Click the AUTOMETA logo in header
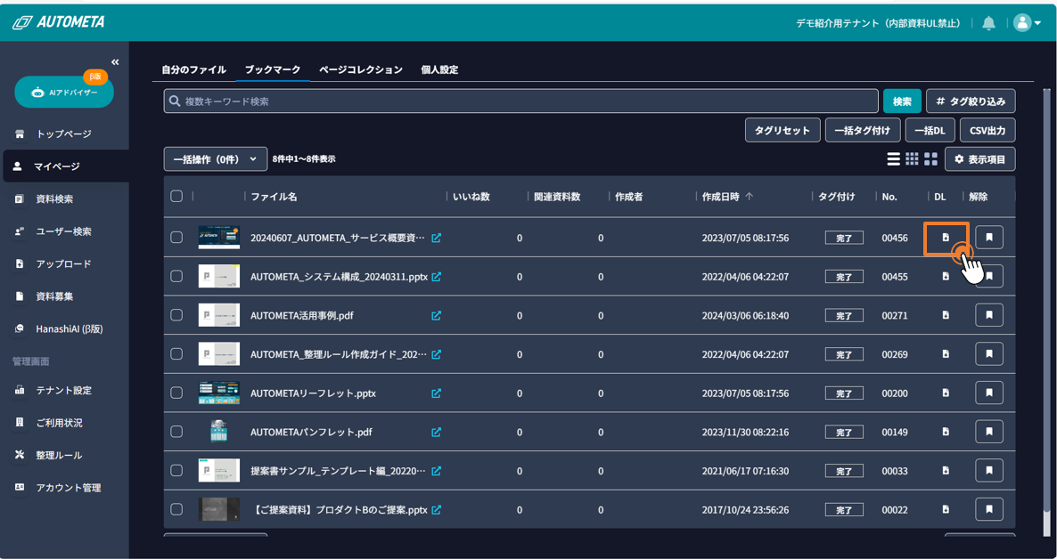1057x559 pixels. point(59,22)
